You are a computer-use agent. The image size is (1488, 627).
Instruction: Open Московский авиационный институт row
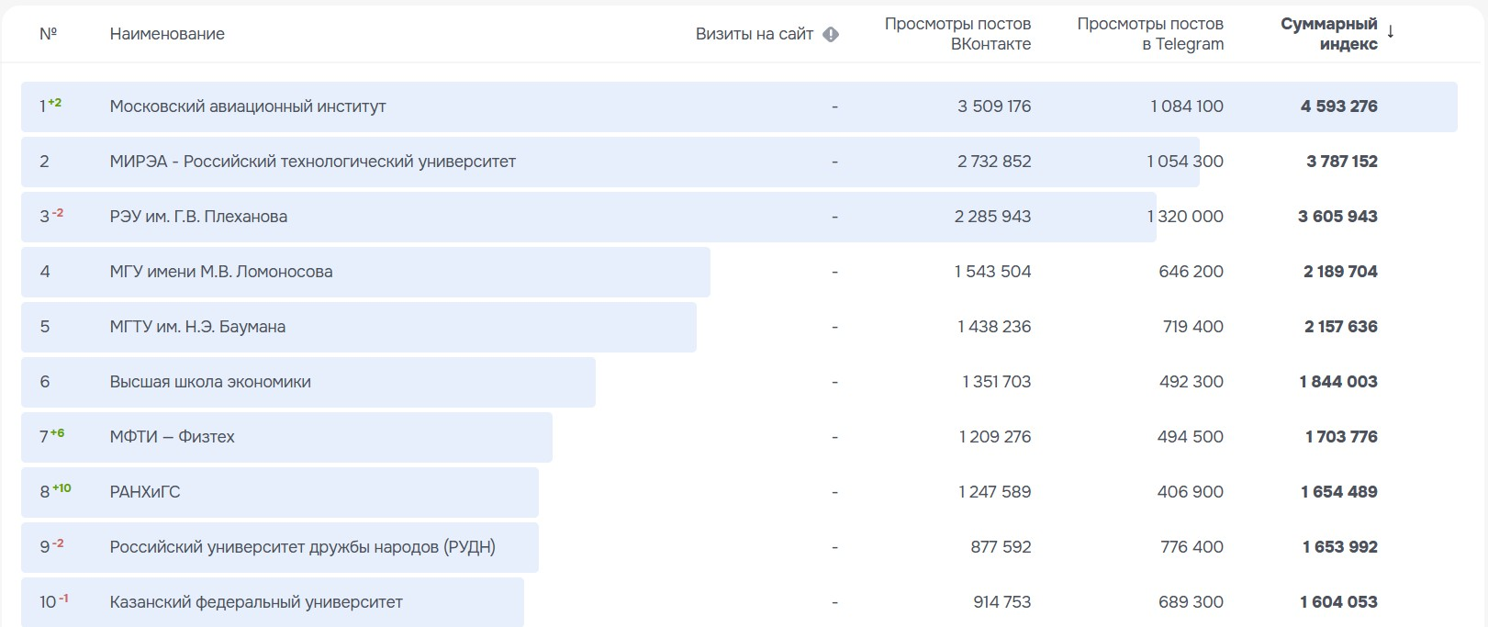[x=248, y=106]
